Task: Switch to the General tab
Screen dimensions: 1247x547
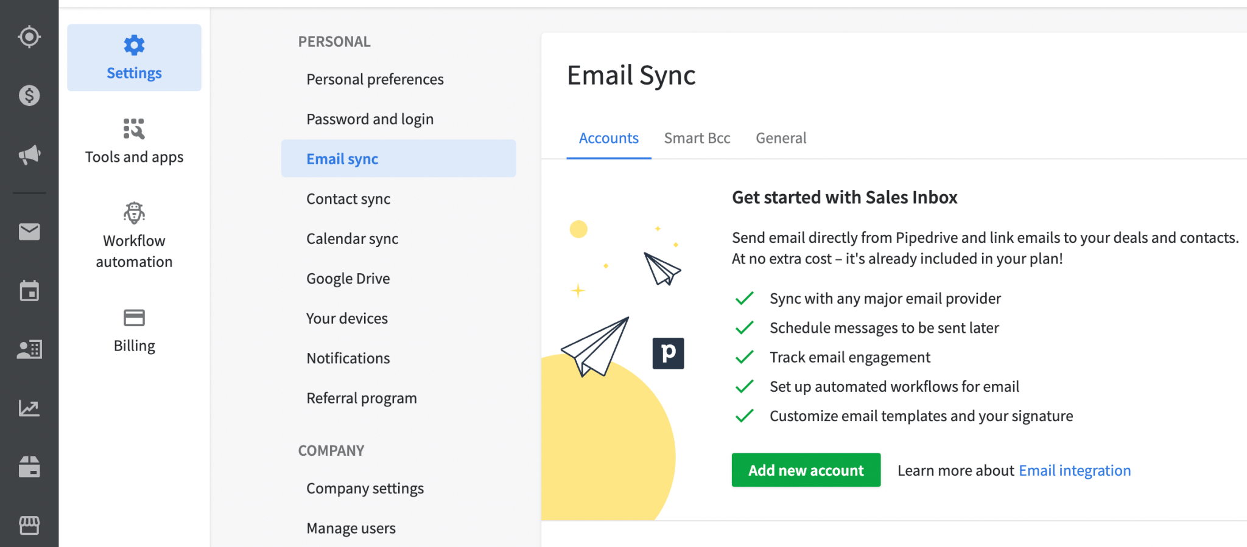Action: (x=781, y=138)
